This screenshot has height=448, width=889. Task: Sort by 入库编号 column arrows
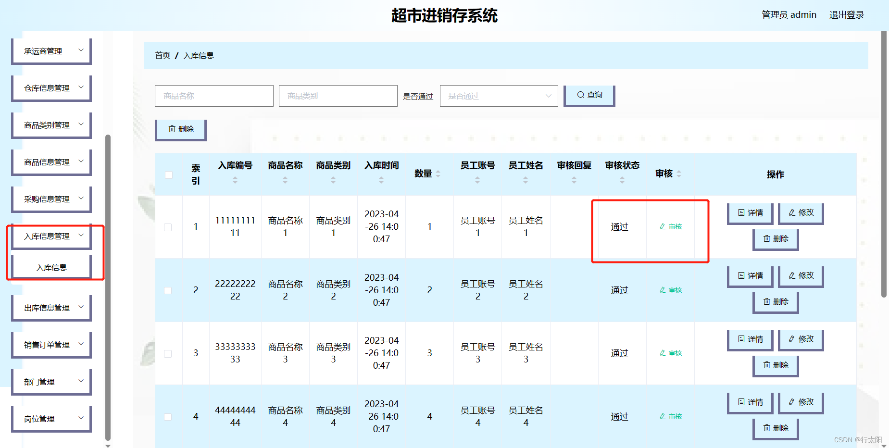235,180
